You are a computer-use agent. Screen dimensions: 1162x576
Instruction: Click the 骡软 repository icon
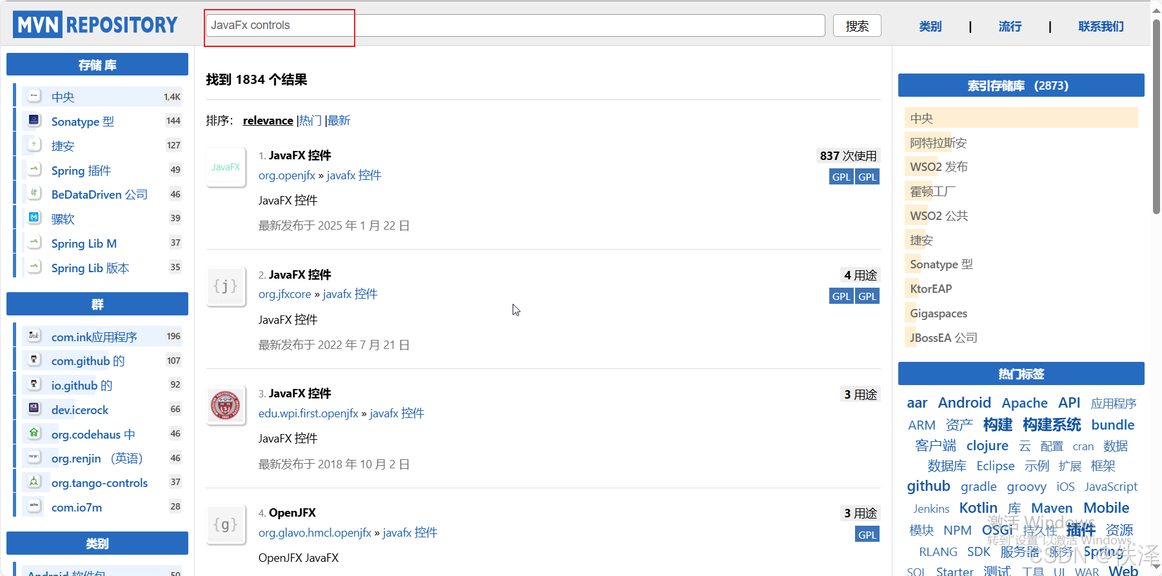coord(34,218)
